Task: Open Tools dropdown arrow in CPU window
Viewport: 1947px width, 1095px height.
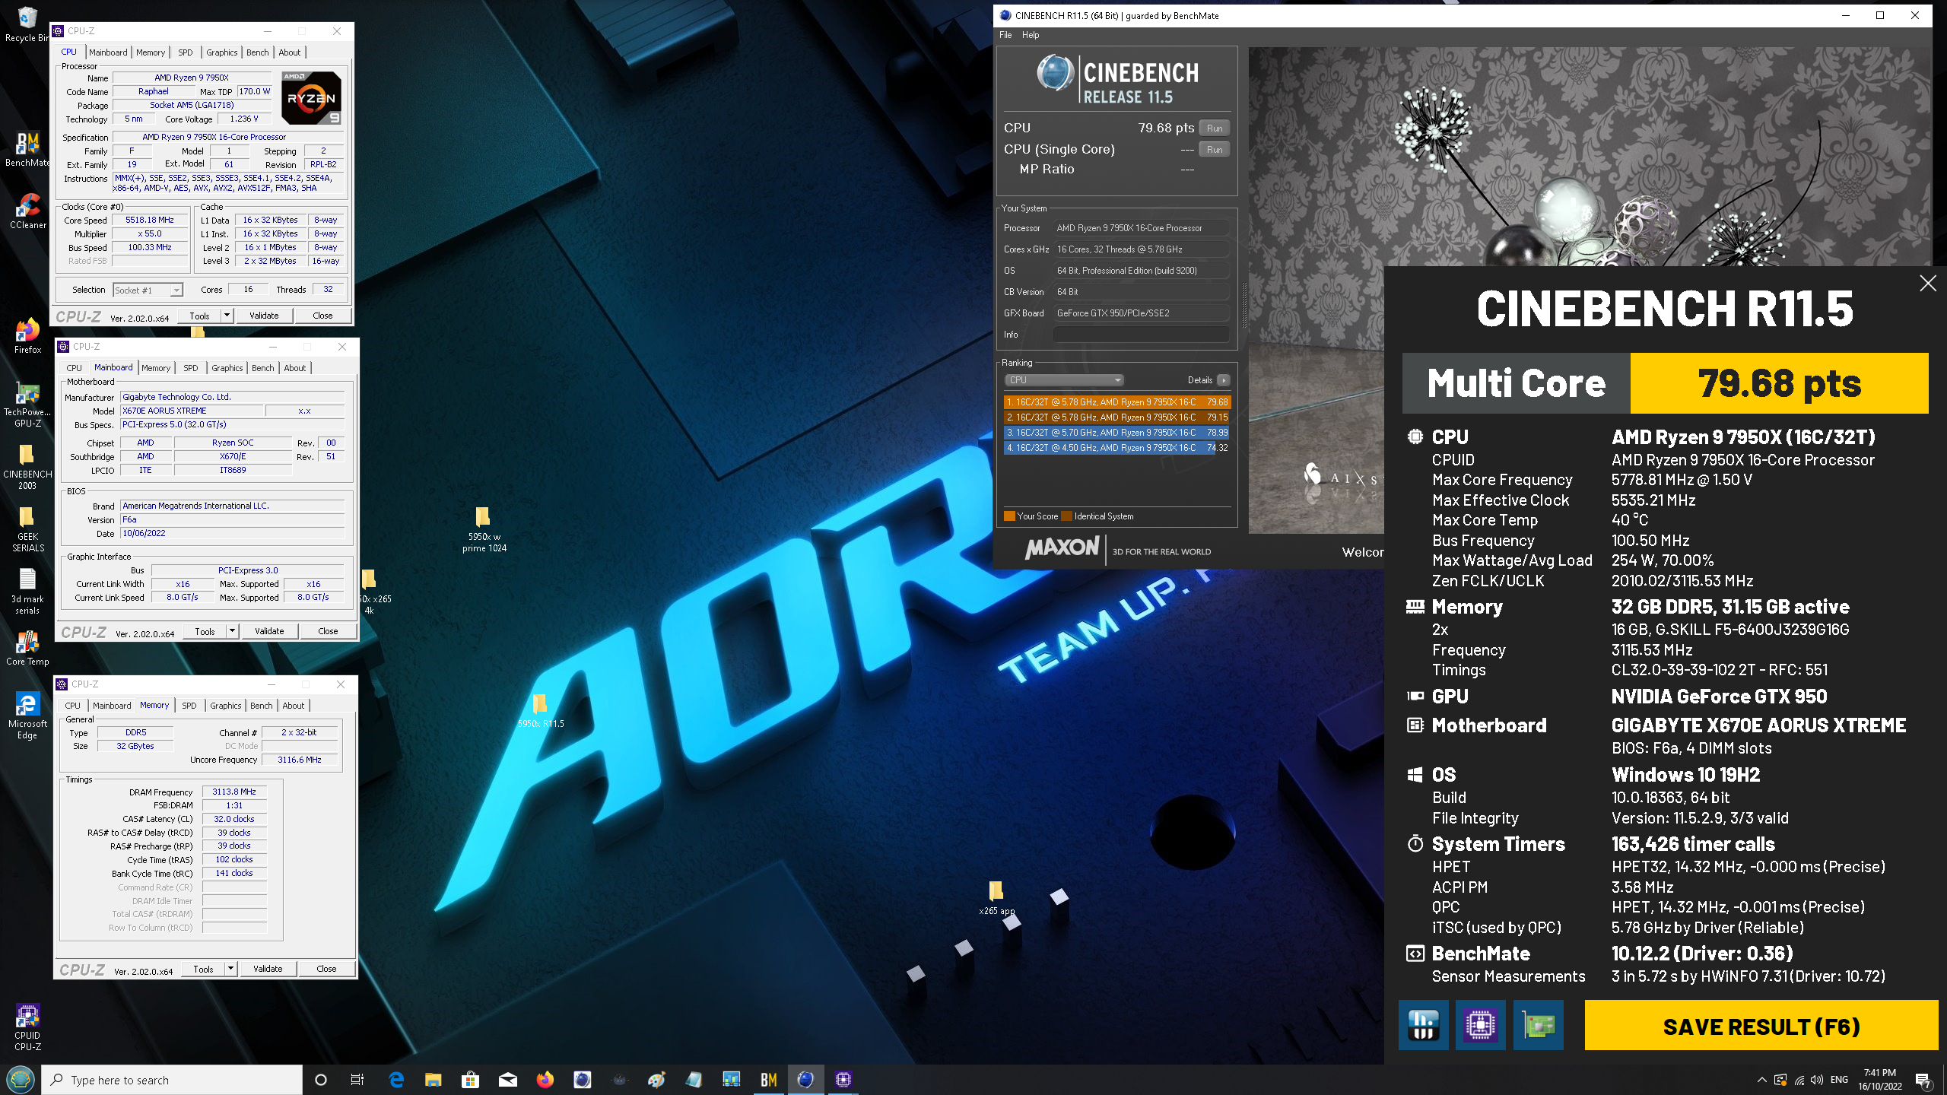Action: pyautogui.click(x=227, y=316)
